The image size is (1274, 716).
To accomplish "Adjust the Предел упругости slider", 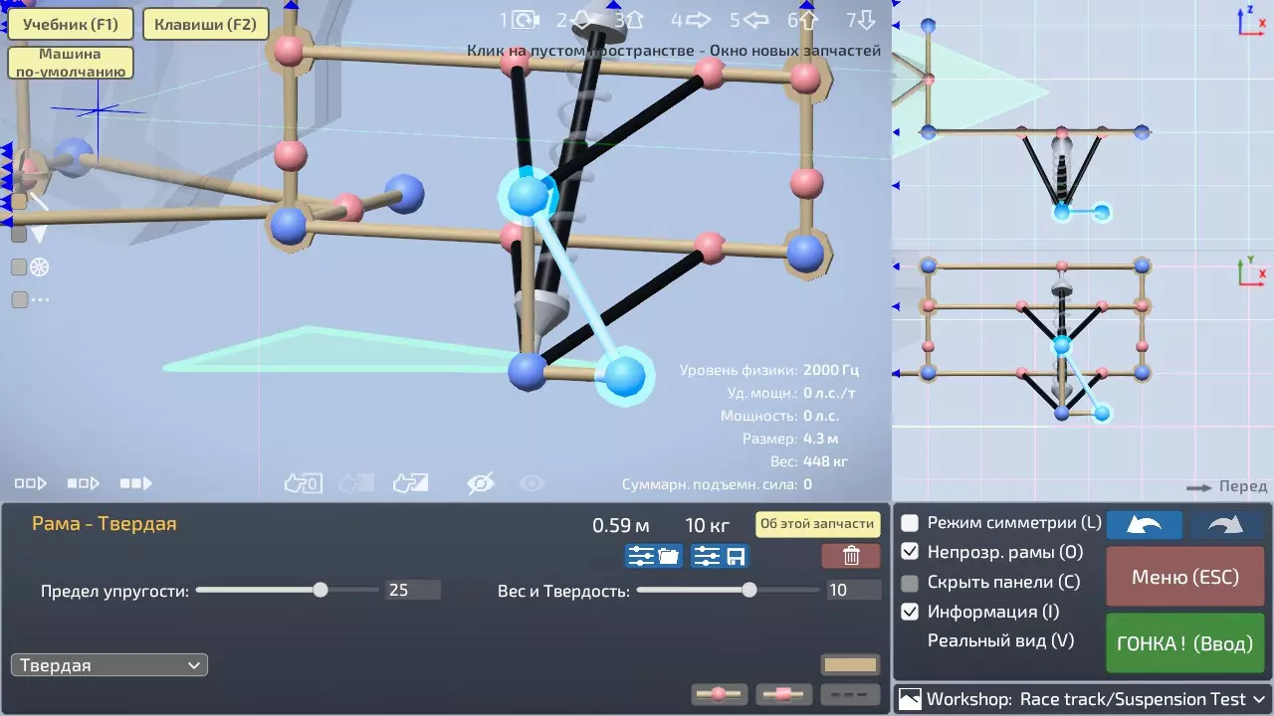I will tap(288, 590).
